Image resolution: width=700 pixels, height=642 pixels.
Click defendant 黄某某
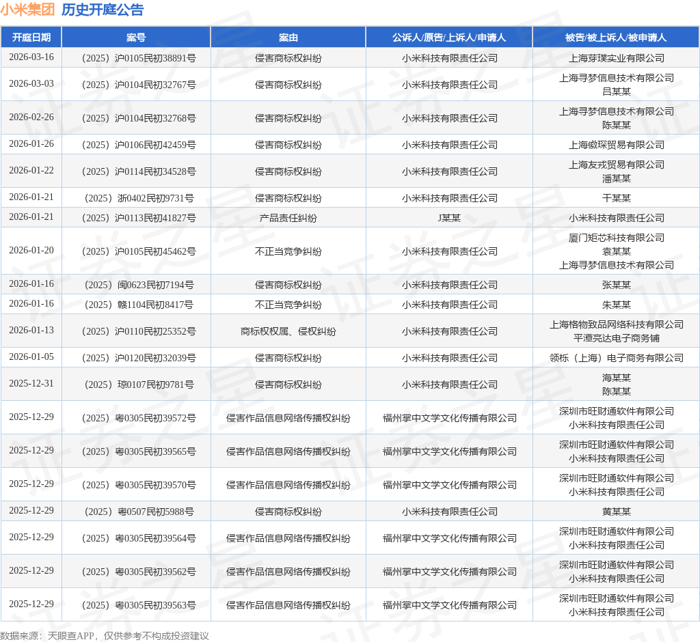click(616, 512)
